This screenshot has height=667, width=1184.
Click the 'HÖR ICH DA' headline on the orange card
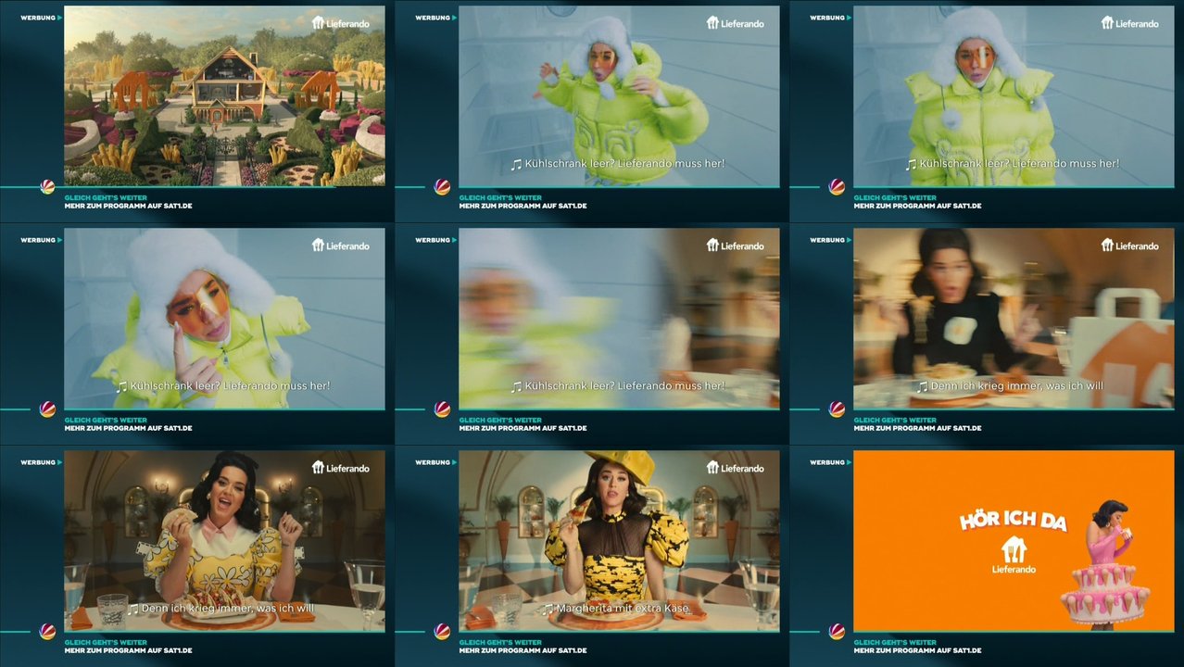pyautogui.click(x=1013, y=521)
